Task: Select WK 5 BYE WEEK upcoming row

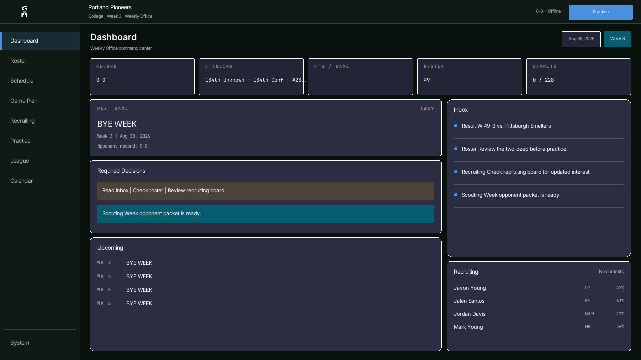Action: [x=265, y=290]
